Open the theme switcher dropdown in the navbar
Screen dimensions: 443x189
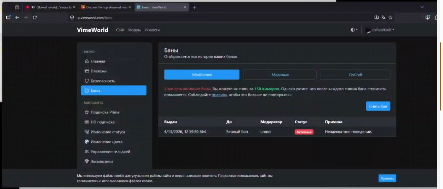(354, 30)
